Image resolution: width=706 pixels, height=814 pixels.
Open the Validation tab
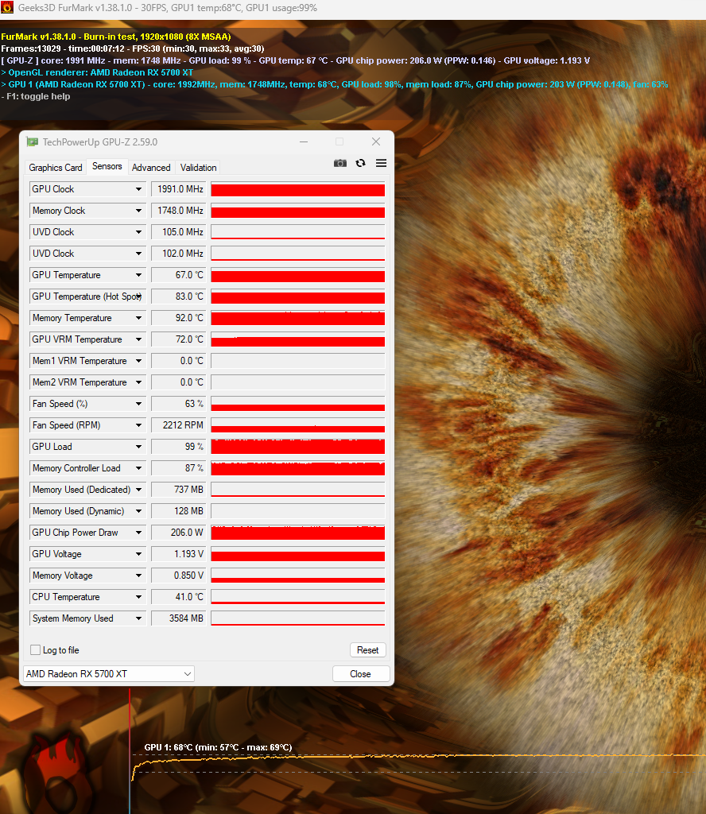(x=198, y=168)
